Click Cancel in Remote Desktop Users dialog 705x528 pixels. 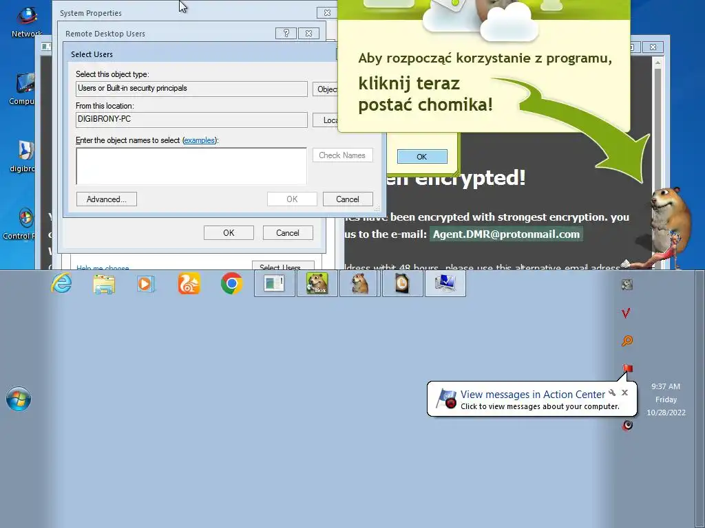click(288, 232)
